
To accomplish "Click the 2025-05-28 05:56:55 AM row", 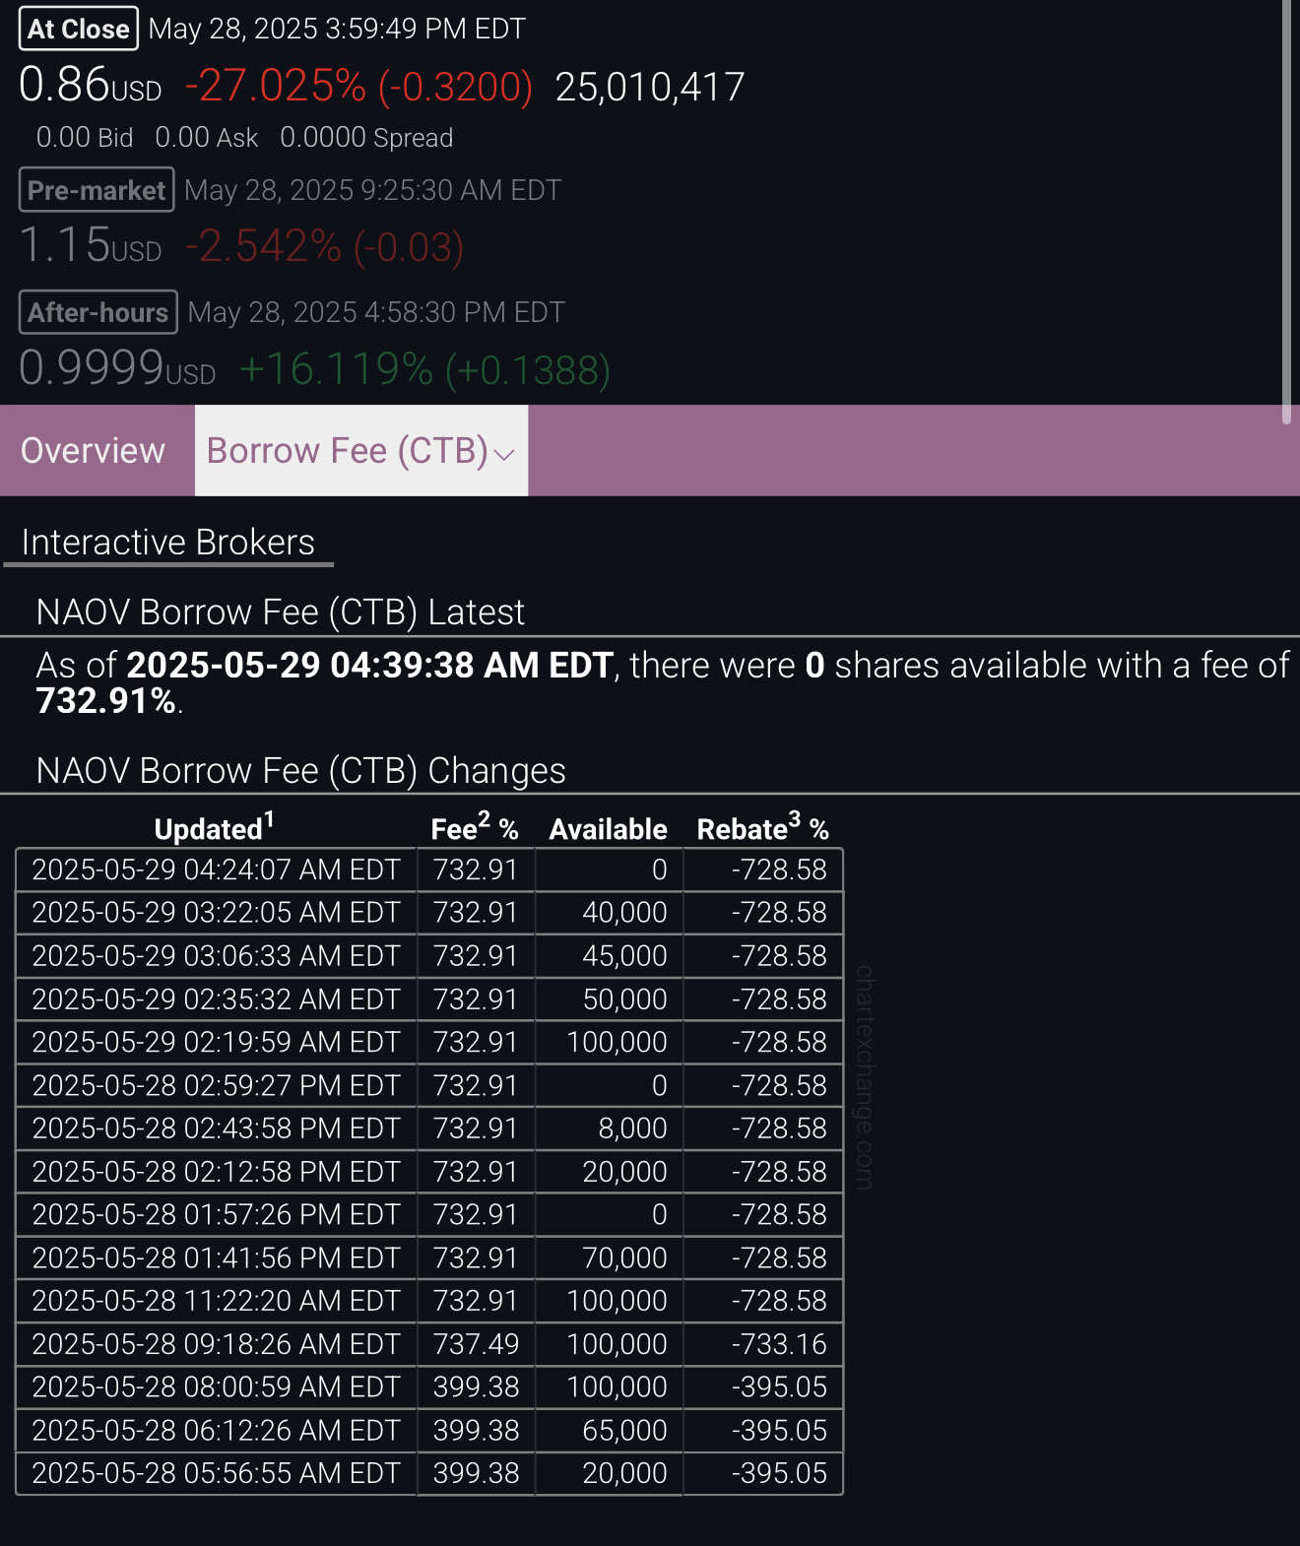I will [x=429, y=1473].
